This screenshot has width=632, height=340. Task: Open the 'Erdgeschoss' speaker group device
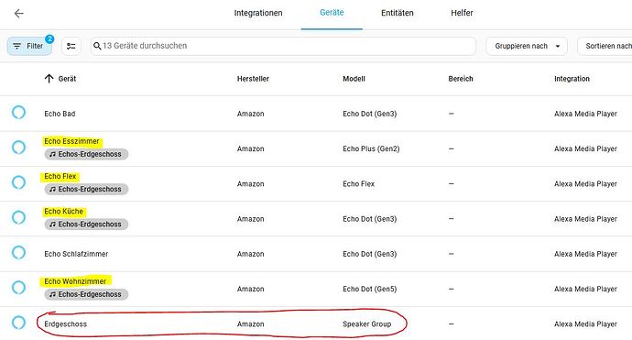65,324
